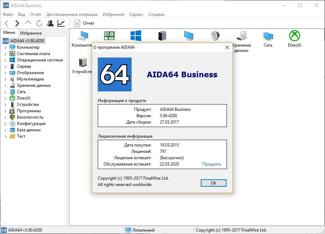
Task: Select Операционная система in the tree
Action: tap(40, 60)
